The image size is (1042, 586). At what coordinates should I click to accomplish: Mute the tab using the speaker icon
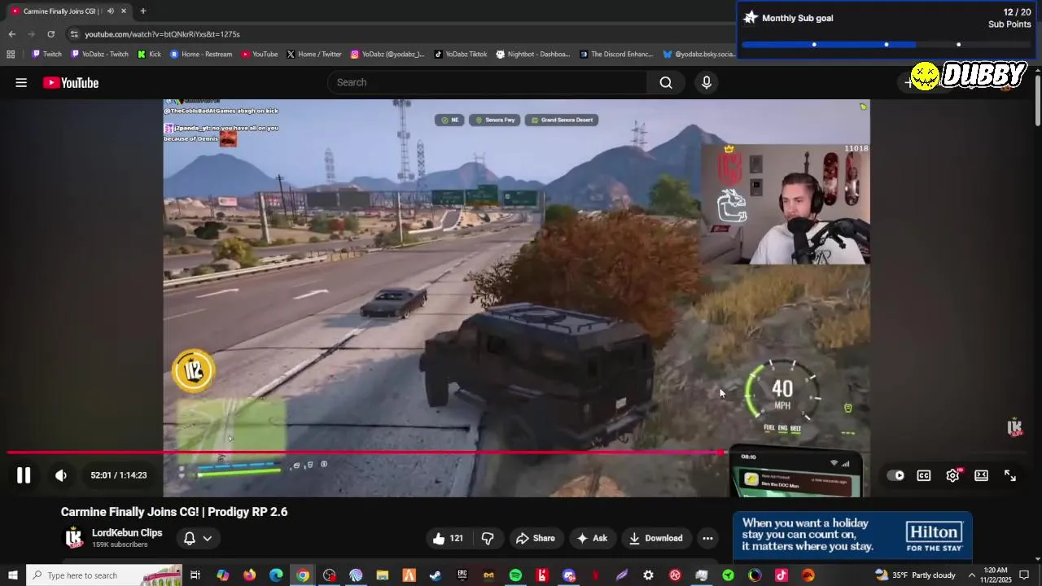pyautogui.click(x=111, y=11)
